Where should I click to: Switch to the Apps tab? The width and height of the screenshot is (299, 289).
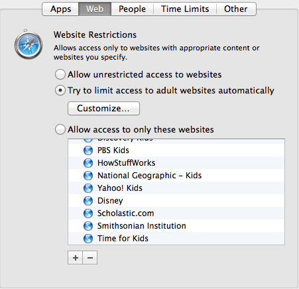click(x=60, y=9)
